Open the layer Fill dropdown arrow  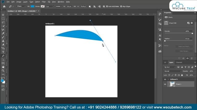coord(195,75)
